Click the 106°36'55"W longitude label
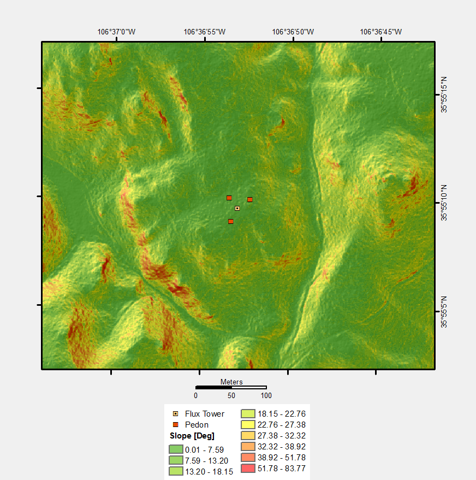 click(x=204, y=32)
